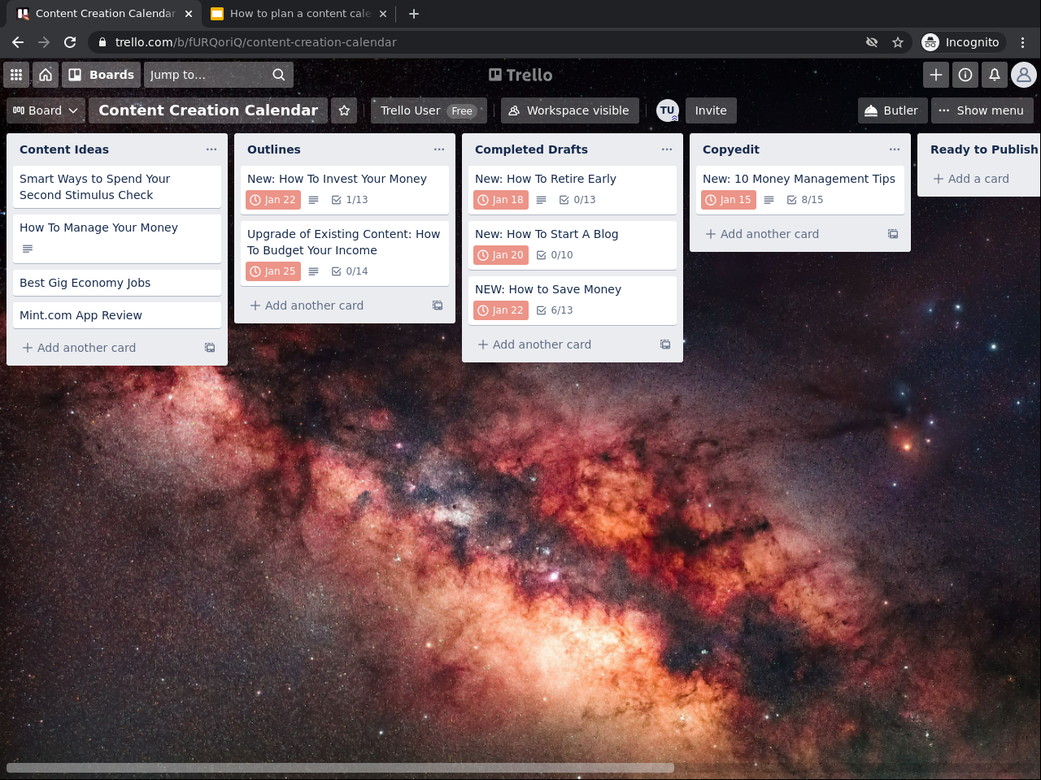
Task: Open Copyedit list actions menu
Action: click(x=895, y=149)
